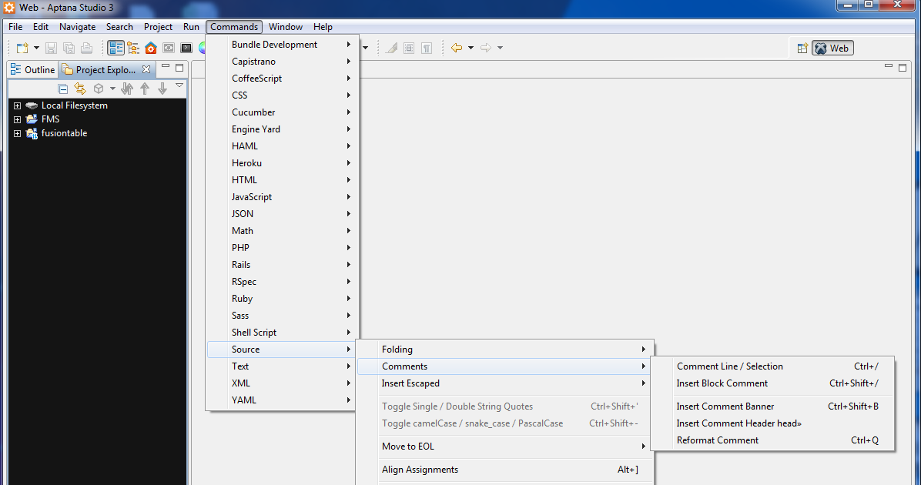This screenshot has width=921, height=485.
Task: Open the Studio start page house icon
Action: coord(151,48)
